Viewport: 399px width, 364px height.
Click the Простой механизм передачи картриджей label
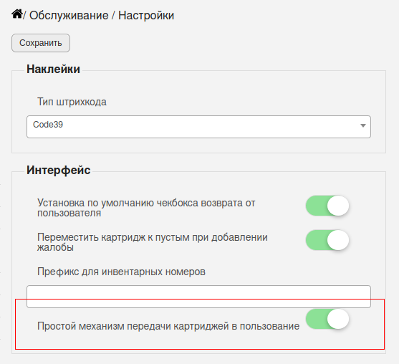168,326
